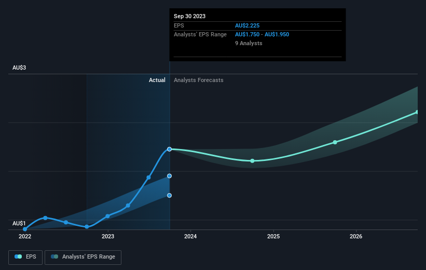Click the 2023 x-axis label
The width and height of the screenshot is (426, 270).
[x=108, y=236]
